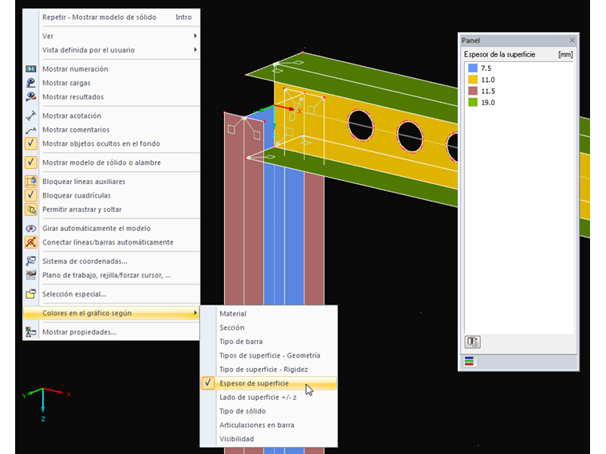Close the Panel window
The image size is (606, 454).
pos(572,41)
